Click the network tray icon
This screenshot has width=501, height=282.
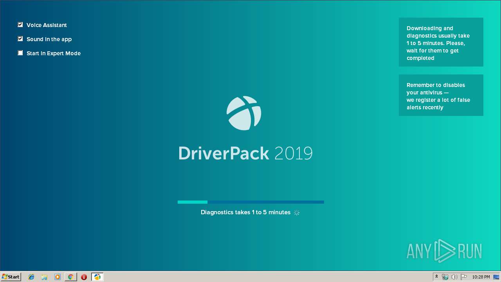coord(445,277)
